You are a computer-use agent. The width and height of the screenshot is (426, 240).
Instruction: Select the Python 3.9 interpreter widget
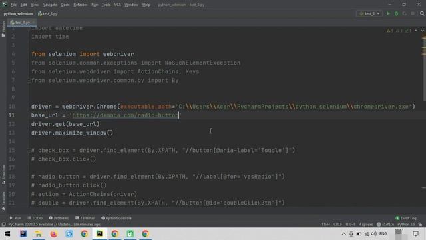click(x=406, y=225)
